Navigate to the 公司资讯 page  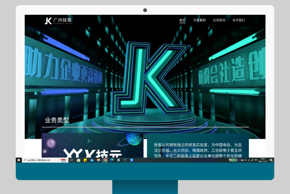[219, 20]
